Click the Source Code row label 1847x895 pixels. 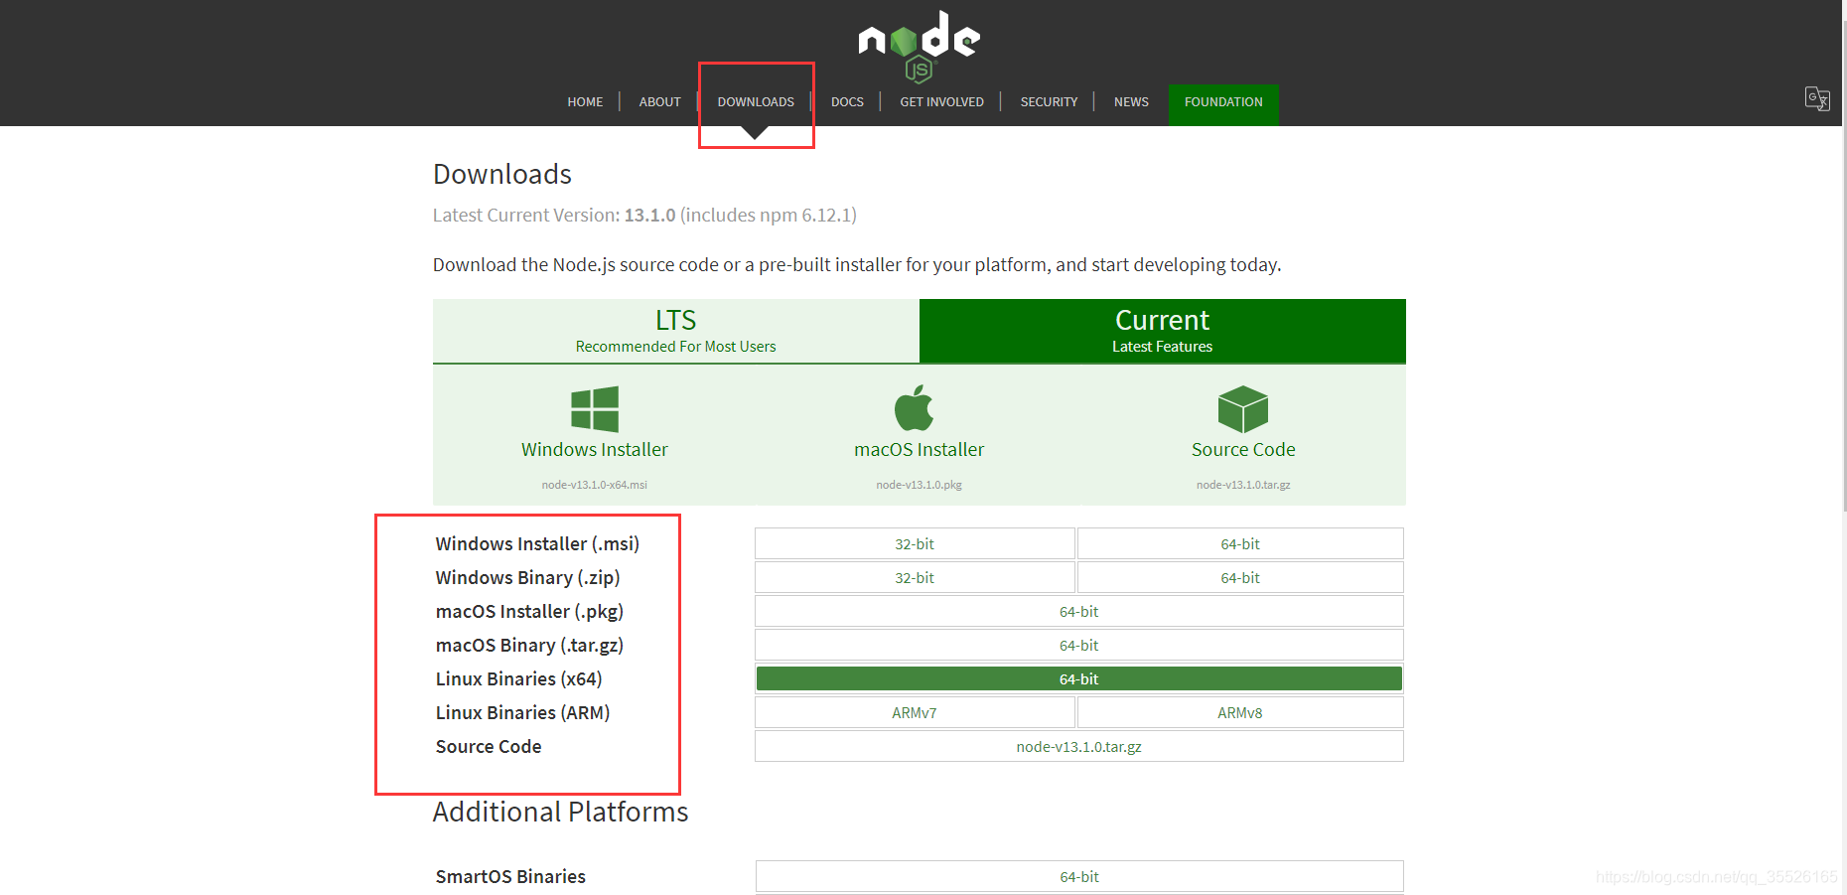(489, 746)
